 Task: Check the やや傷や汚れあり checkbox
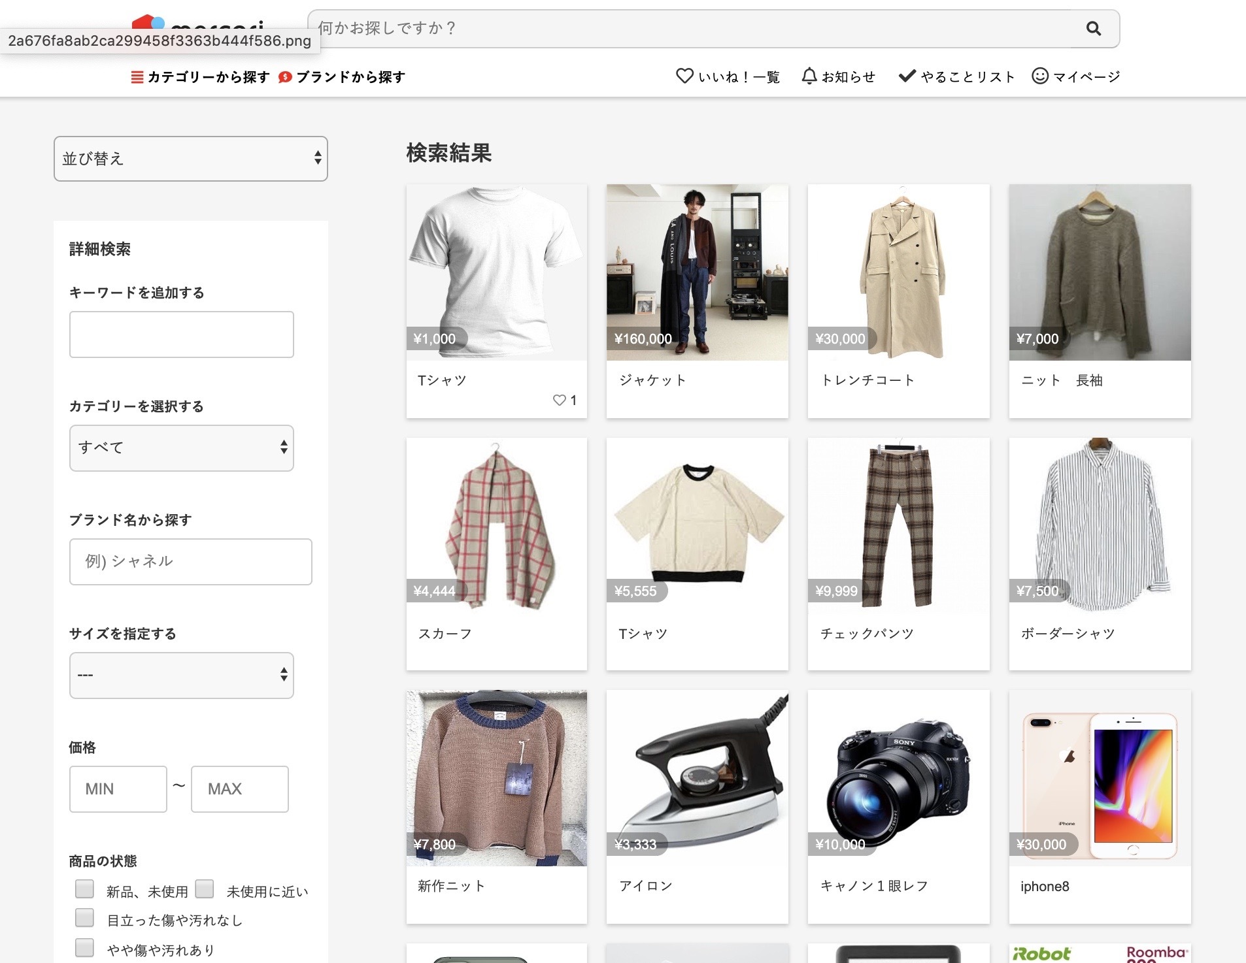click(85, 947)
